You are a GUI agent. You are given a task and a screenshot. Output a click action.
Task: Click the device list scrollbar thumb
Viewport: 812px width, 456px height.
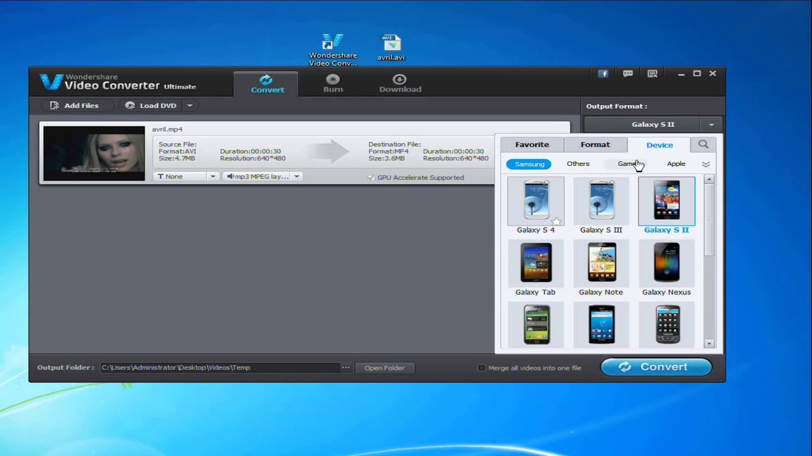coord(709,220)
